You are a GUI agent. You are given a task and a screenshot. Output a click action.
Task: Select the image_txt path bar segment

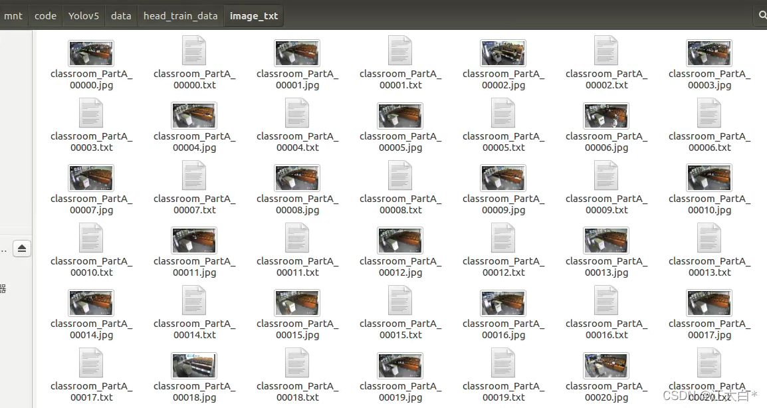point(254,16)
